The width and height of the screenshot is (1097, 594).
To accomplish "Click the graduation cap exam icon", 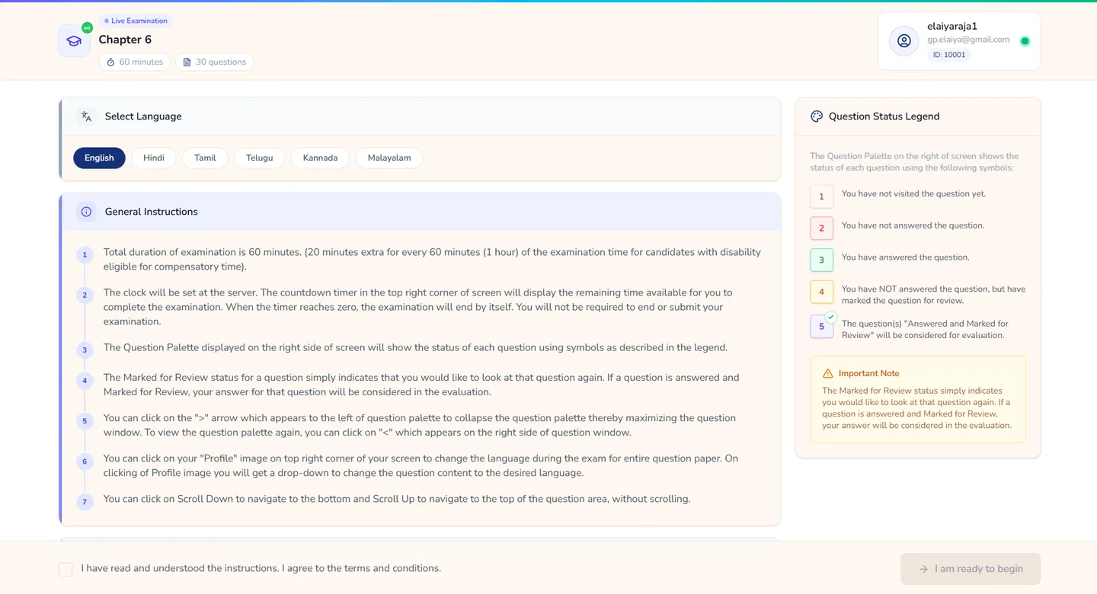I will click(x=74, y=41).
